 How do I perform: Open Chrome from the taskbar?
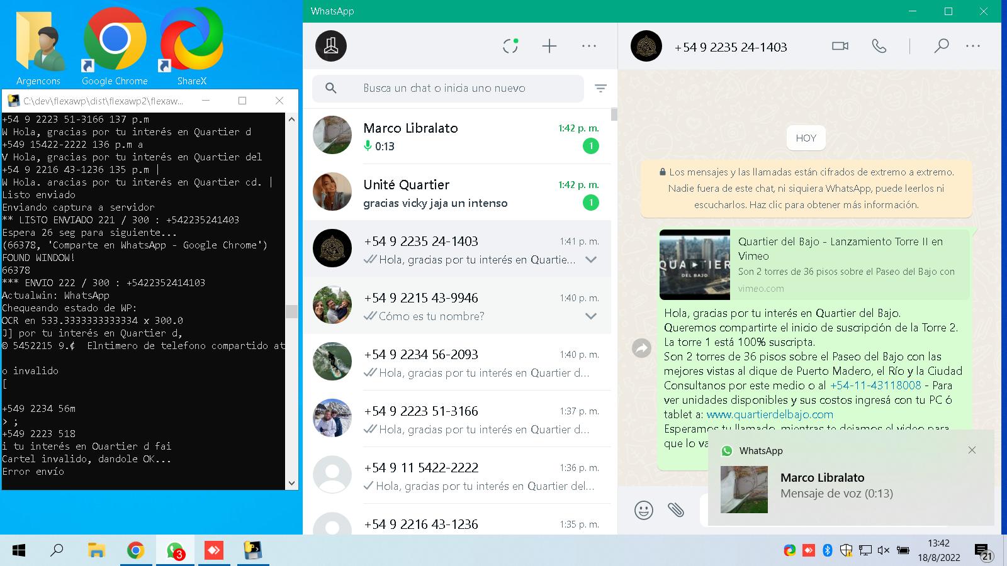(x=135, y=551)
